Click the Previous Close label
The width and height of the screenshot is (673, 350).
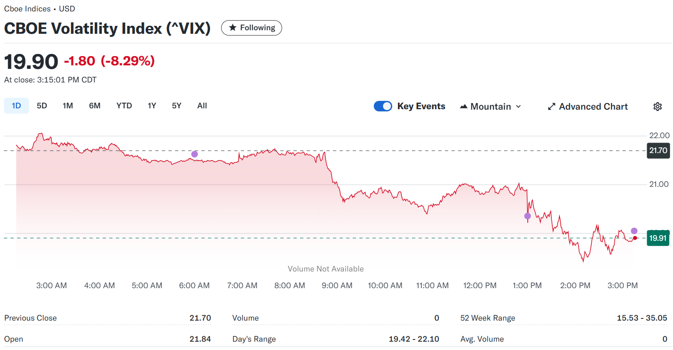click(30, 318)
